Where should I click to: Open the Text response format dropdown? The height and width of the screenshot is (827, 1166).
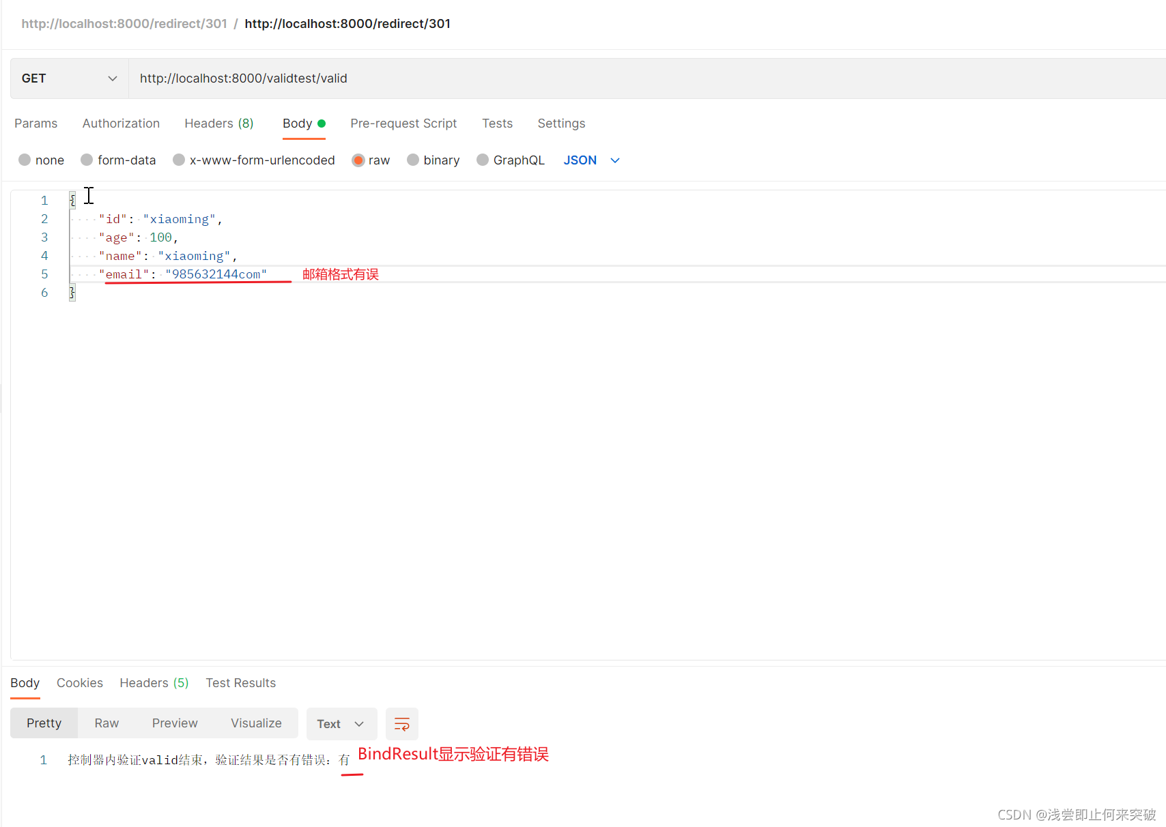coord(341,724)
